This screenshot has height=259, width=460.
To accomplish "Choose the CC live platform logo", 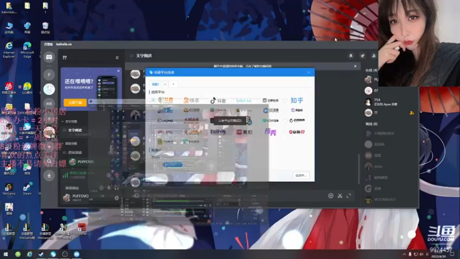I will (x=270, y=110).
